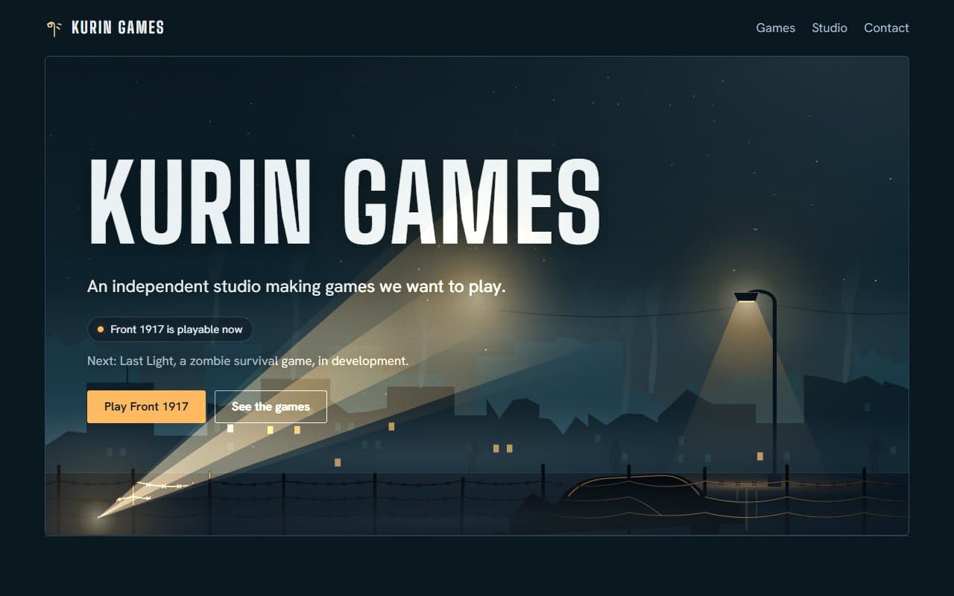Open the Contact nav link
This screenshot has width=954, height=596.
coord(886,28)
